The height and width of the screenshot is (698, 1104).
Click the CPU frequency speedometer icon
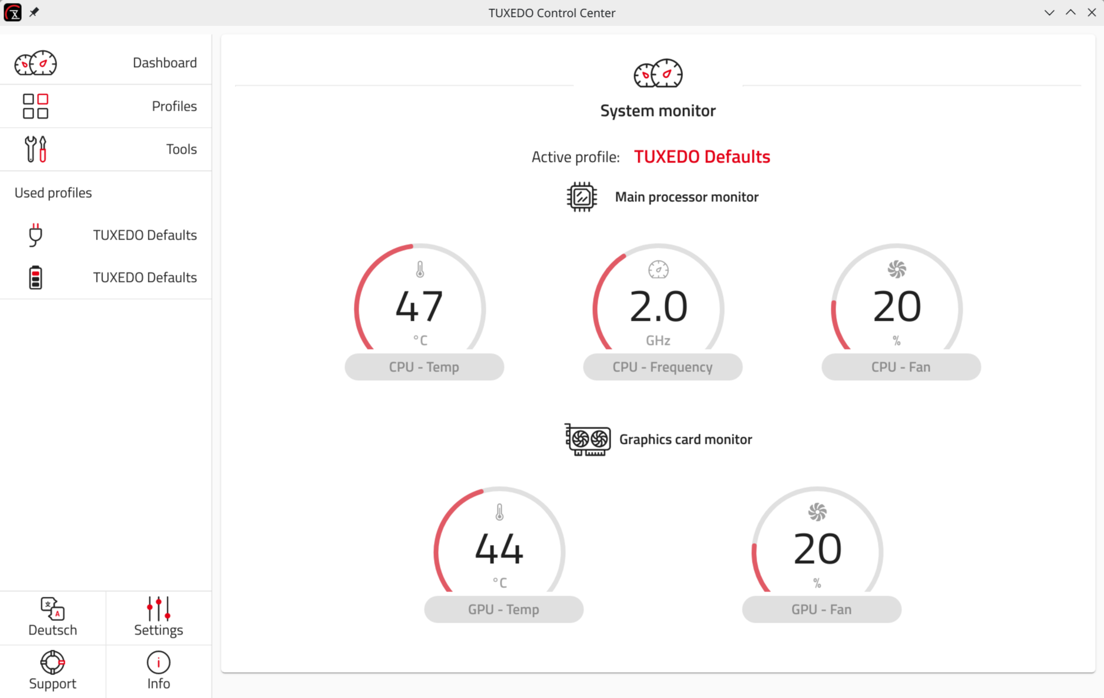658,270
